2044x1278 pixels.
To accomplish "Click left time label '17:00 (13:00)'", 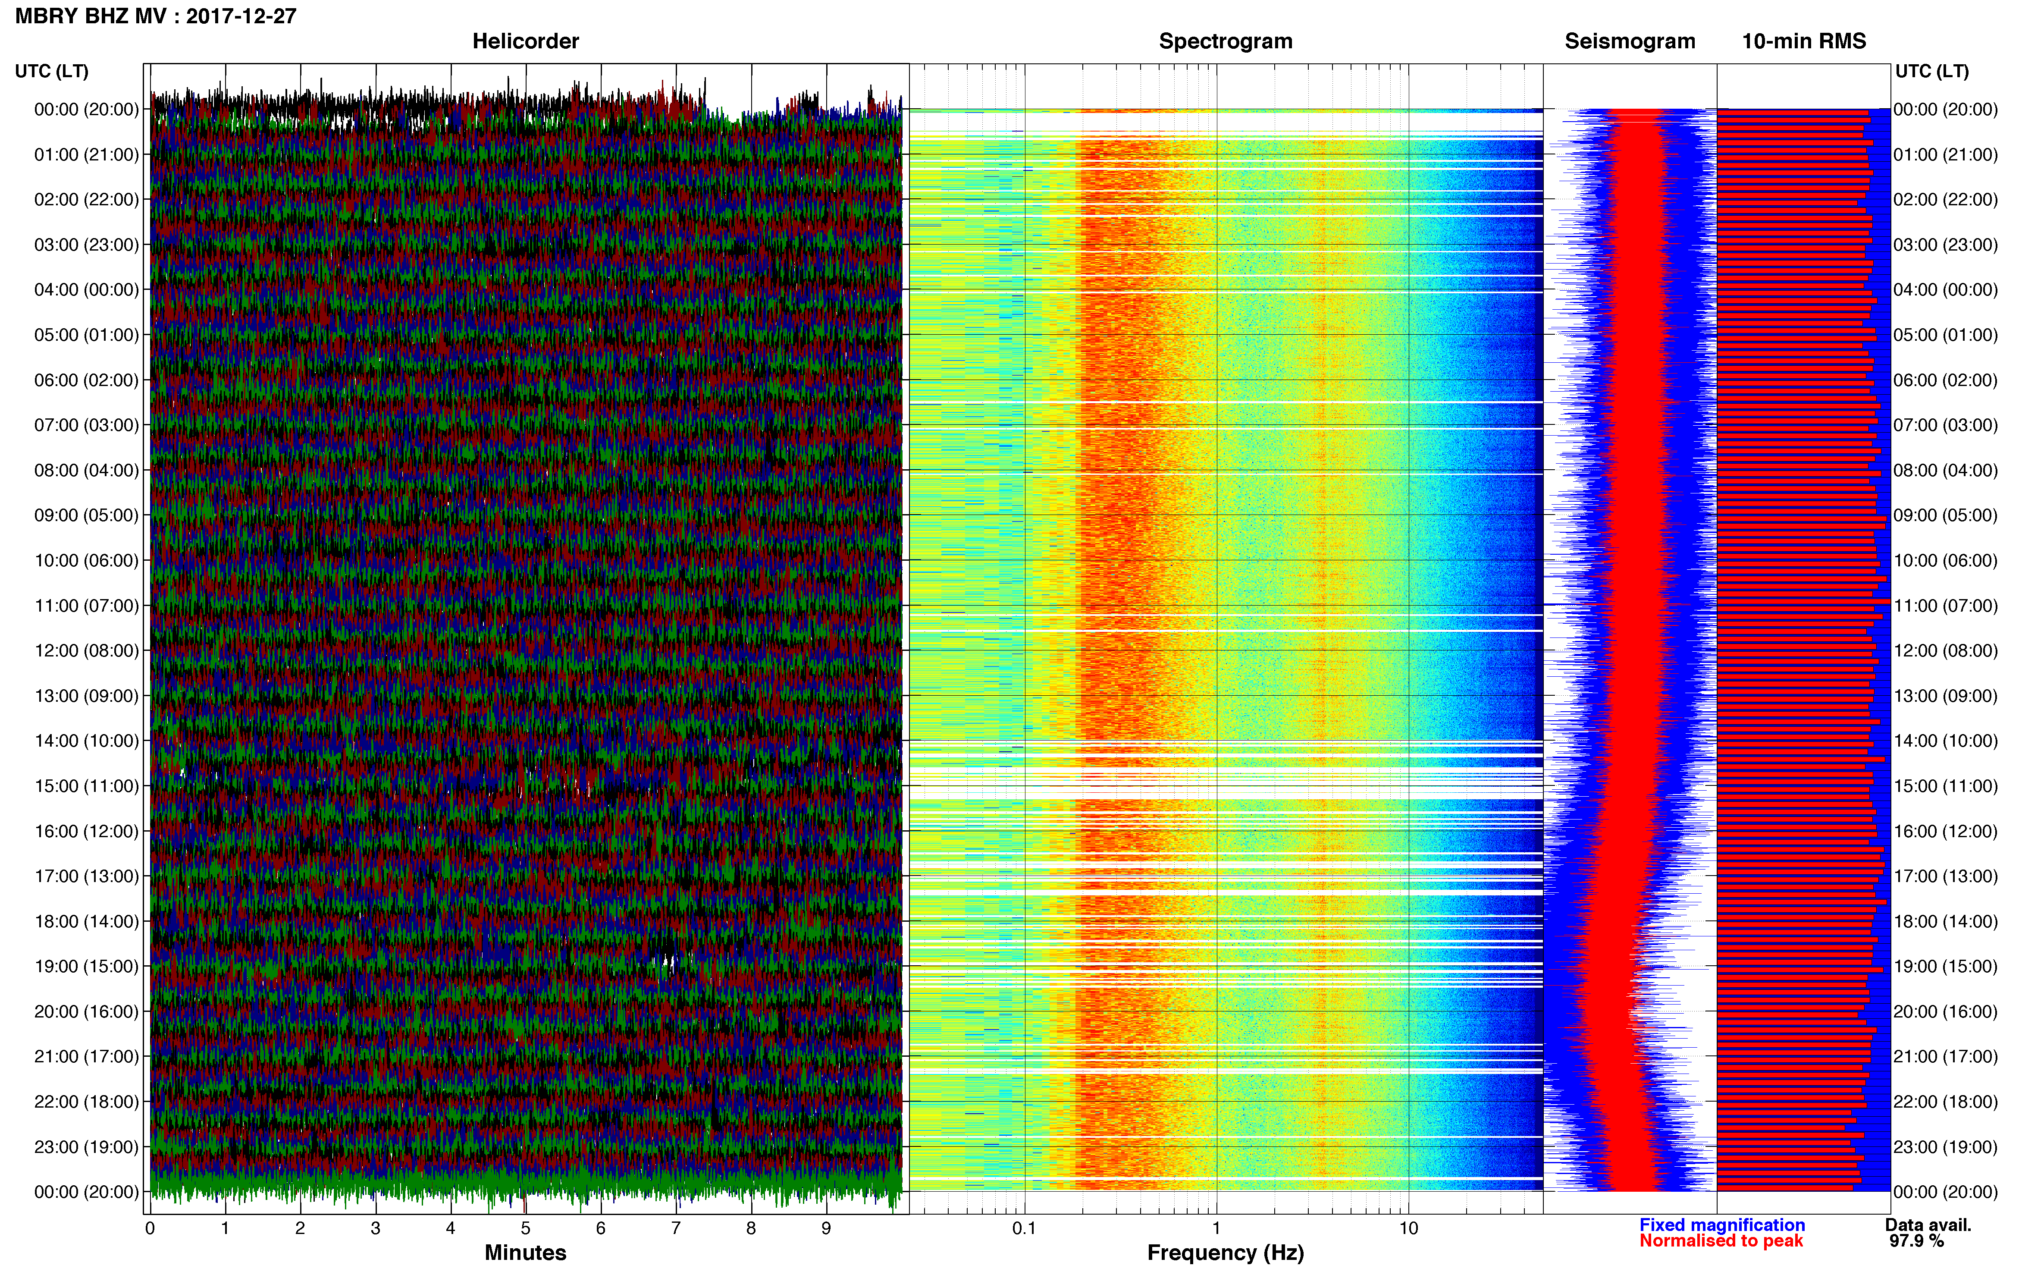I will [86, 876].
